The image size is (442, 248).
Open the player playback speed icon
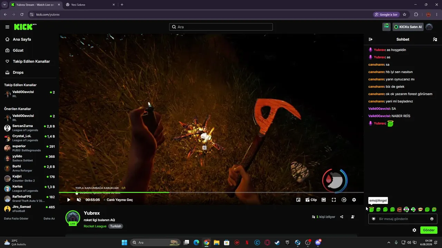(x=344, y=200)
